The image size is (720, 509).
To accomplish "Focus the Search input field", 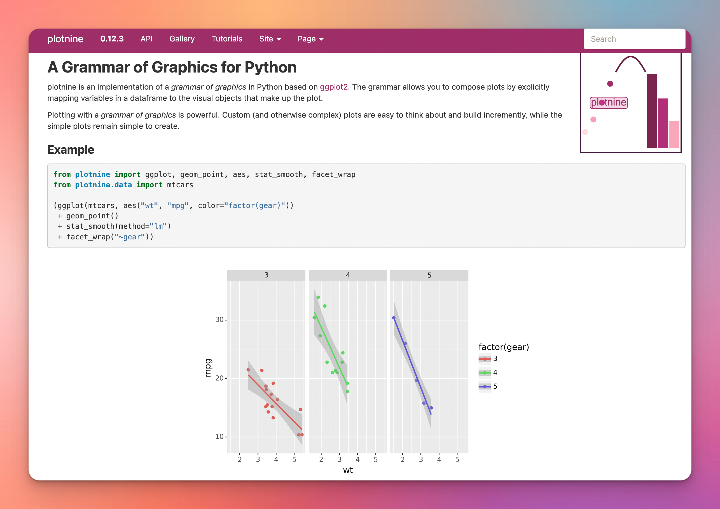I will click(x=634, y=39).
